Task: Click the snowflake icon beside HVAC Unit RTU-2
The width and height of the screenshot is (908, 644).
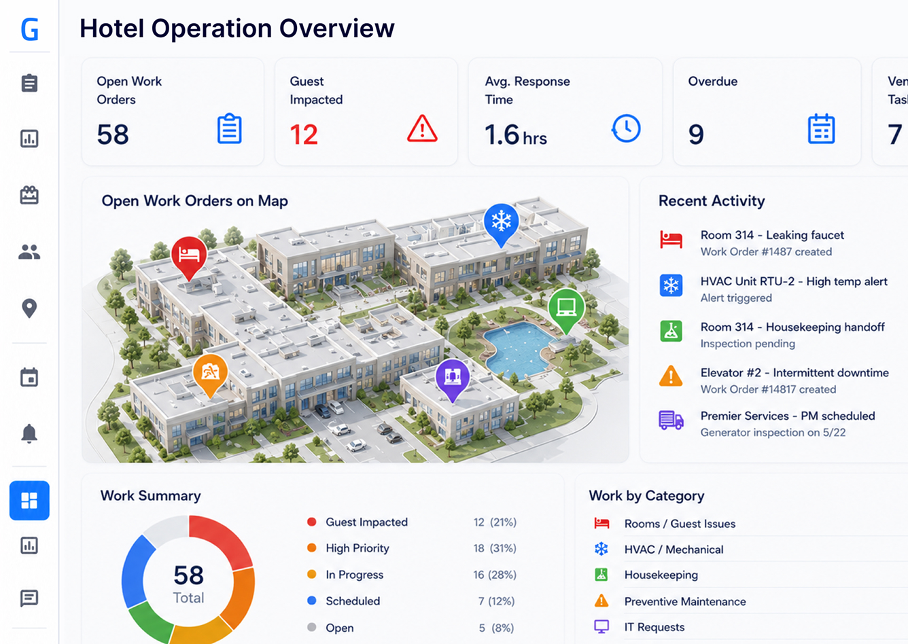Action: 671,285
